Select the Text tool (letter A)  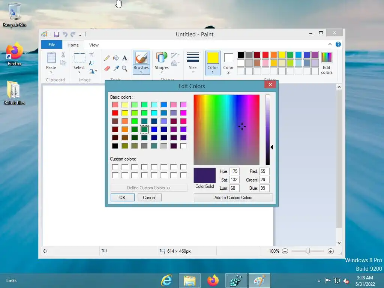pos(124,58)
